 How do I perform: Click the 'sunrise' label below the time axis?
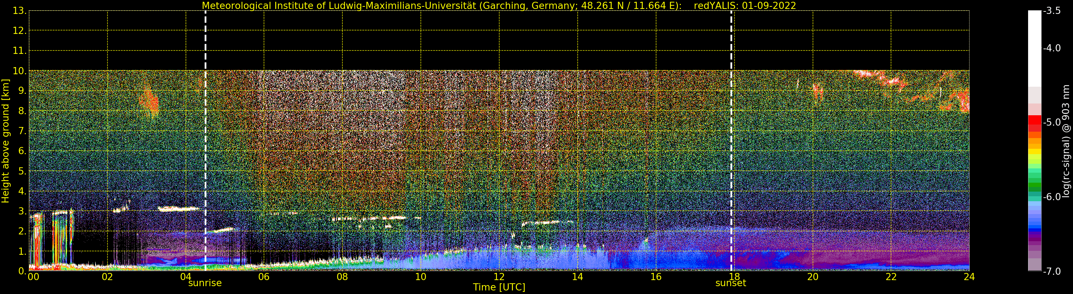205,283
